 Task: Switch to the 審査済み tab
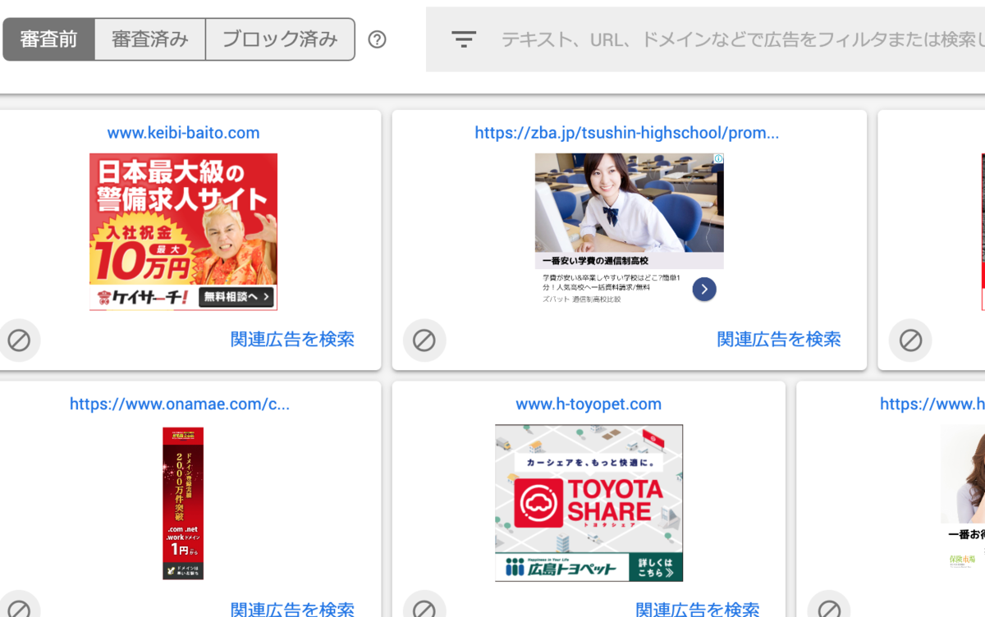click(150, 39)
